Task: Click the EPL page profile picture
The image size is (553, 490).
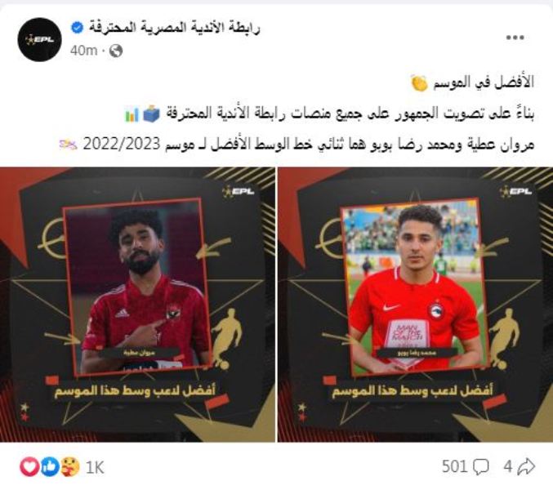Action: (x=39, y=39)
